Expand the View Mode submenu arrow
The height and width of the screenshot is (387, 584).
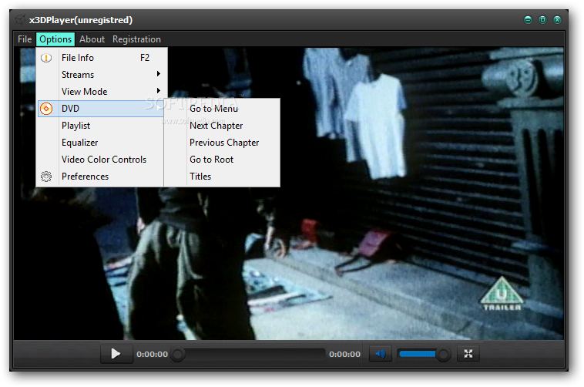[159, 91]
